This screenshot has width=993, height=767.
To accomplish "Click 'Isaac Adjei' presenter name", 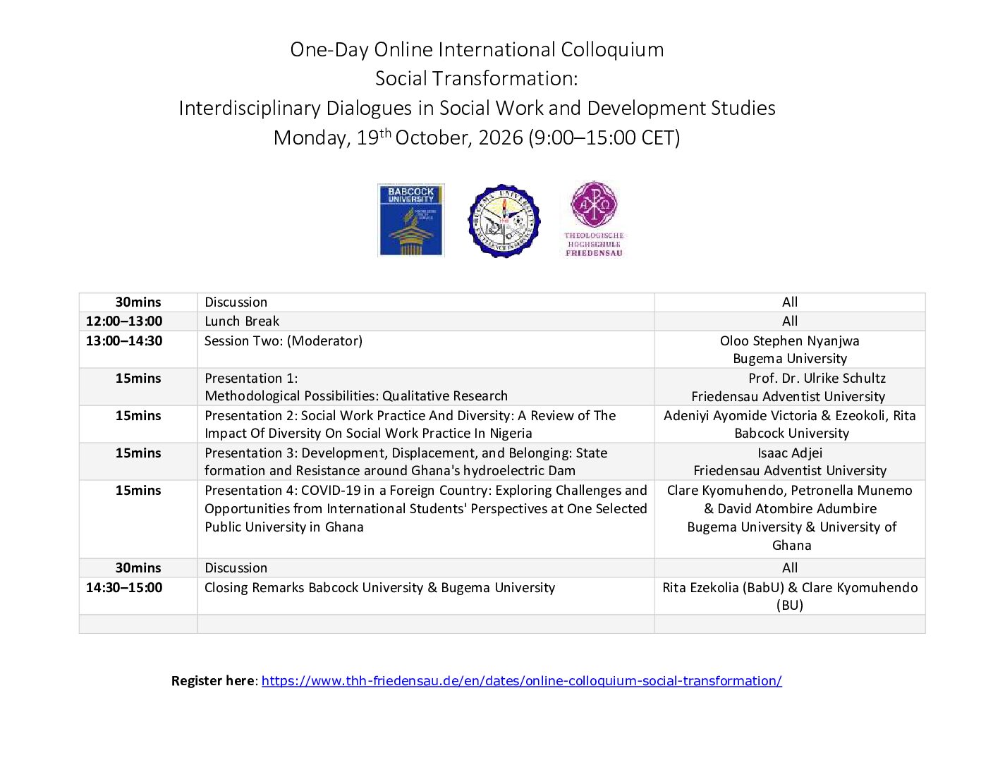I will point(790,453).
